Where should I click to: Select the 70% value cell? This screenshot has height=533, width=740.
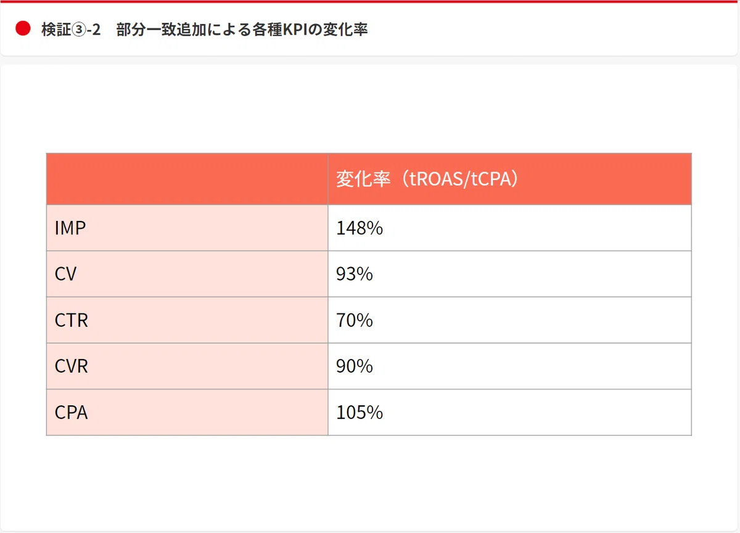509,320
